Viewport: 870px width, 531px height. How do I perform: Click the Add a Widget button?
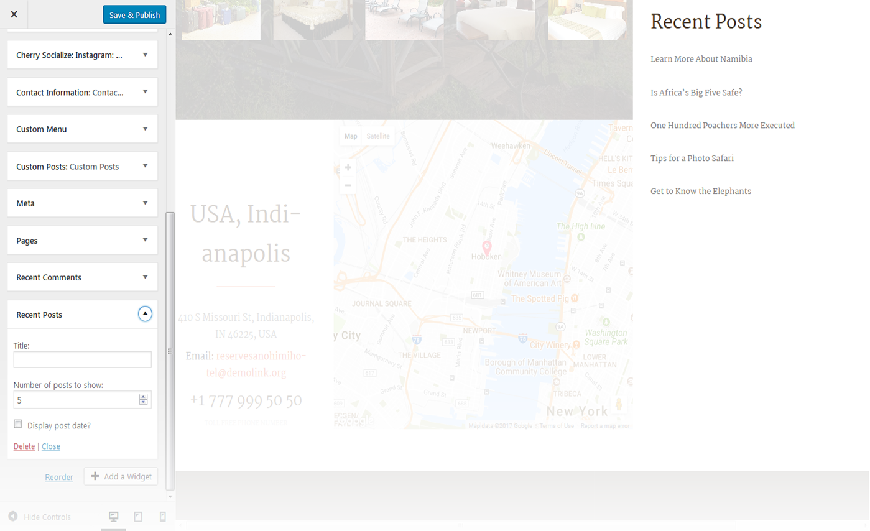point(121,476)
